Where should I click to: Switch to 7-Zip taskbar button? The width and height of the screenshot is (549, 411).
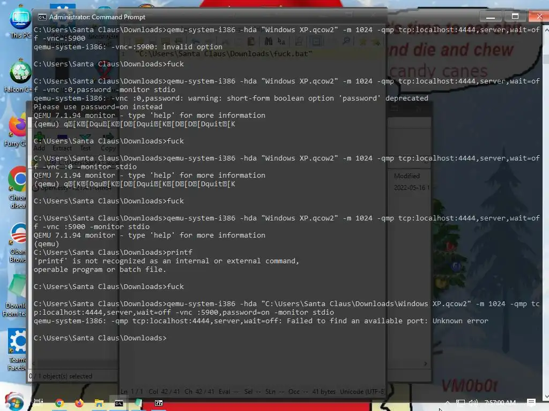tap(159, 403)
